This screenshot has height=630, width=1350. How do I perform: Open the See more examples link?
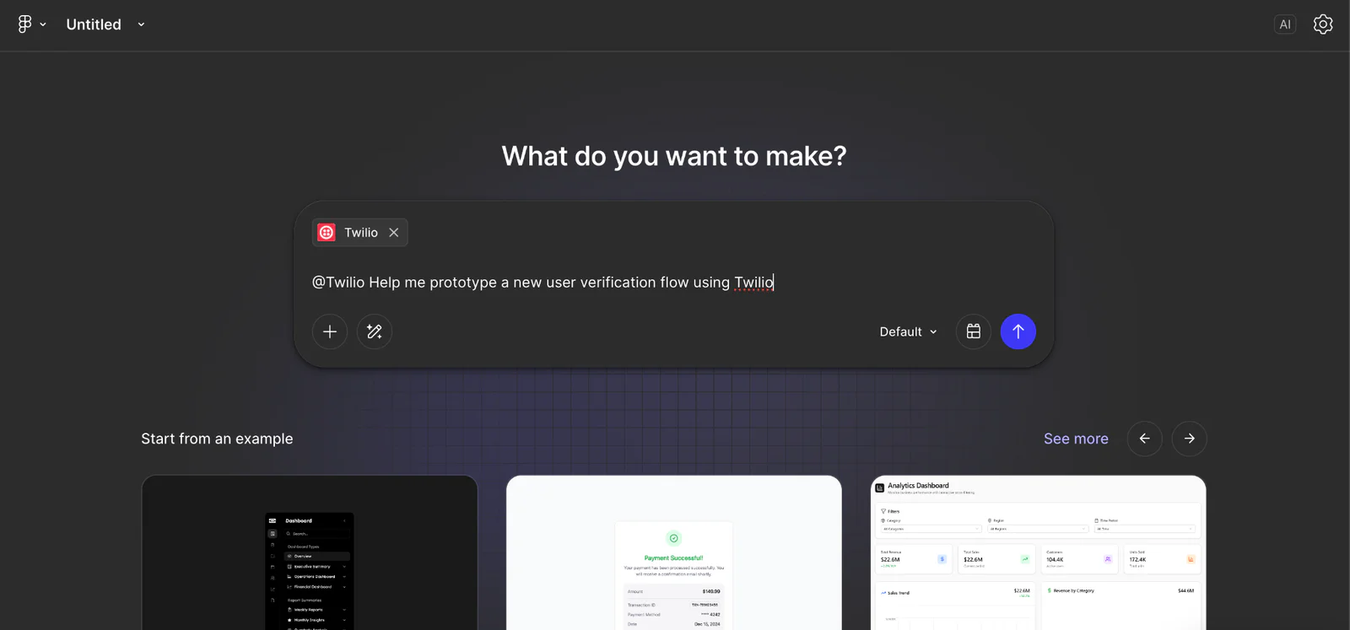[1076, 439]
